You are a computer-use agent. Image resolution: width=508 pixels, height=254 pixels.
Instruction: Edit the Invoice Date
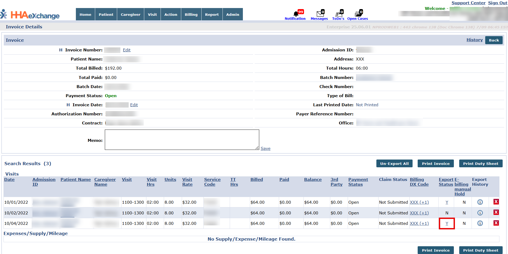pyautogui.click(x=134, y=105)
